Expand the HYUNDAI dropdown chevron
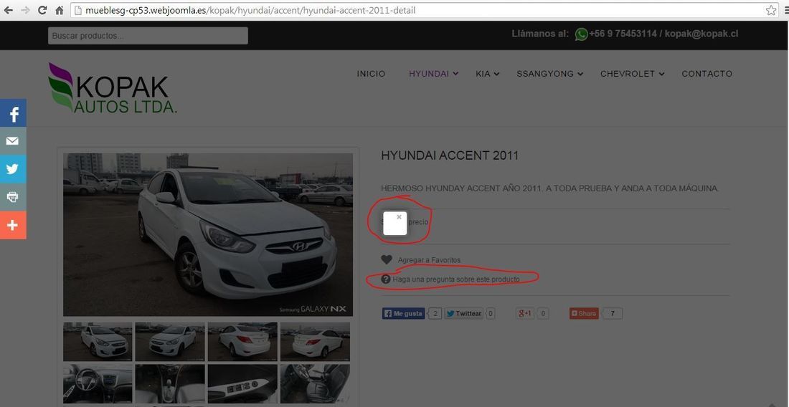Viewport: 789px width, 407px height. click(455, 74)
